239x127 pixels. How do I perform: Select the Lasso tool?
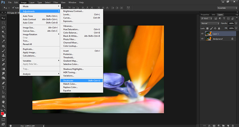coord(3,28)
